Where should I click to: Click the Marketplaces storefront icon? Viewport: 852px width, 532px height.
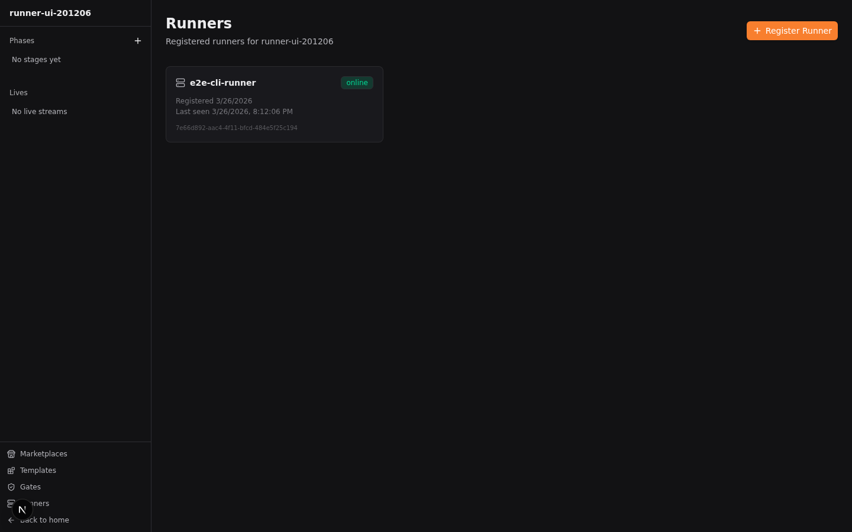click(x=11, y=454)
